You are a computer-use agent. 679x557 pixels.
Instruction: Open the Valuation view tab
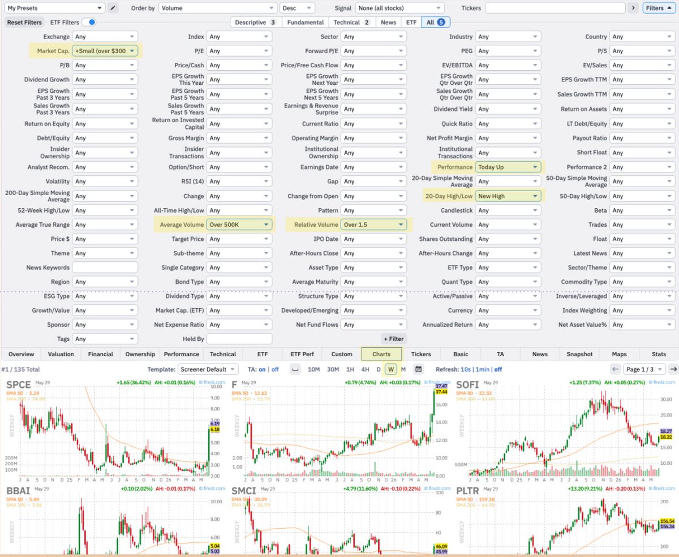click(x=61, y=354)
